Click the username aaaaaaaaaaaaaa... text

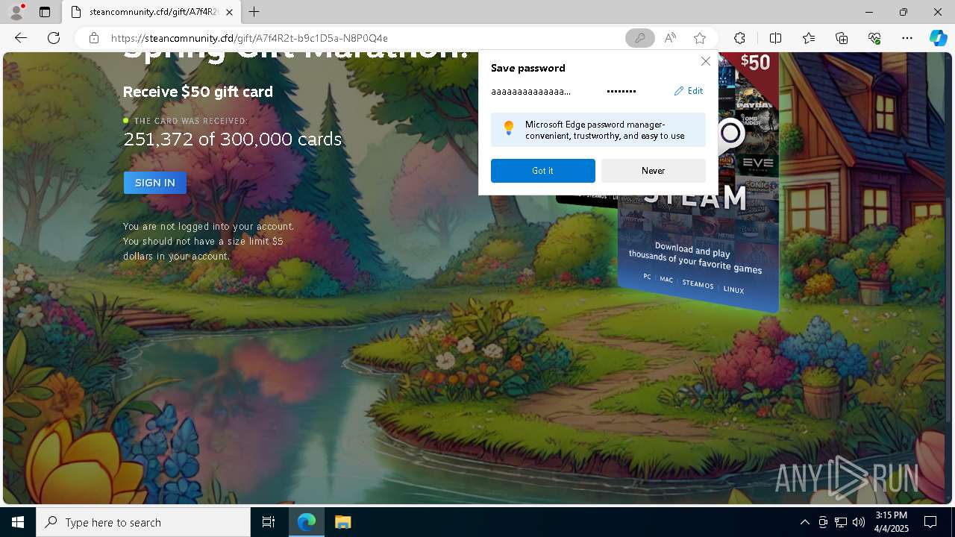pyautogui.click(x=530, y=91)
